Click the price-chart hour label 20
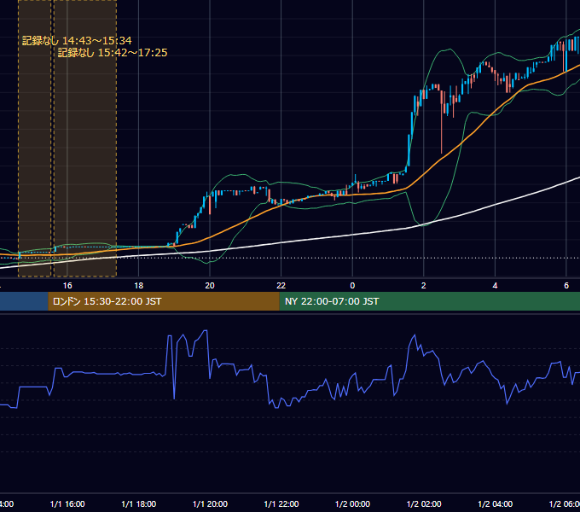This screenshot has width=580, height=512. point(210,286)
